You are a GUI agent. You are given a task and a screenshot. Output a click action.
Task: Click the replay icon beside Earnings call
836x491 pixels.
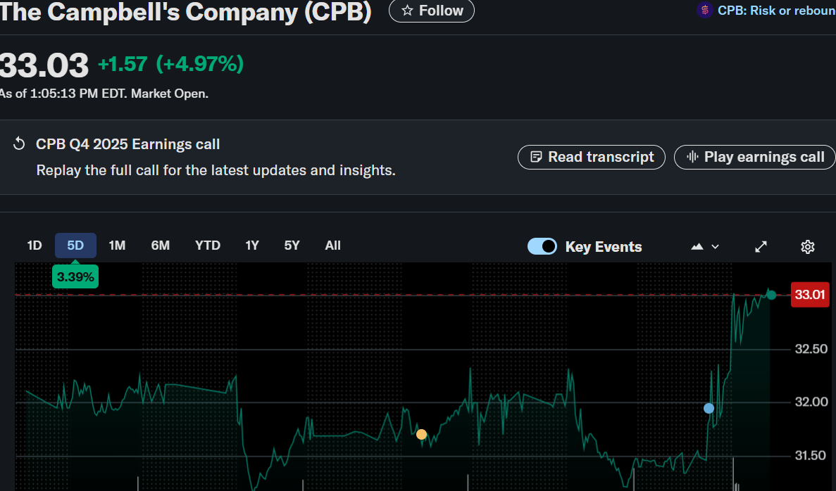point(19,144)
